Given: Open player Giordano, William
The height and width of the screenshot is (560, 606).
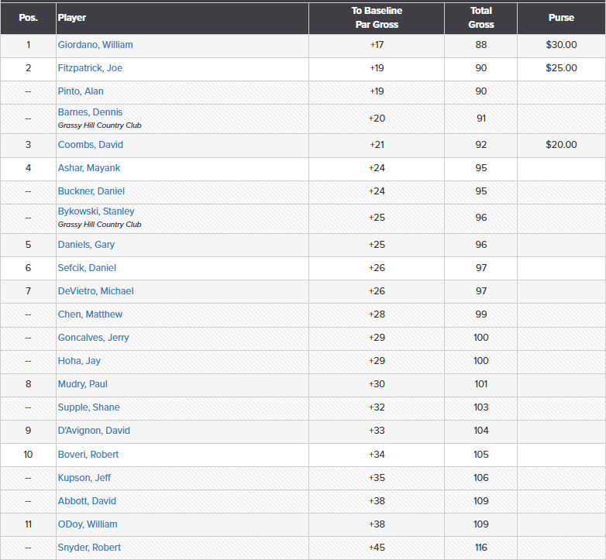Looking at the screenshot, I should point(95,45).
